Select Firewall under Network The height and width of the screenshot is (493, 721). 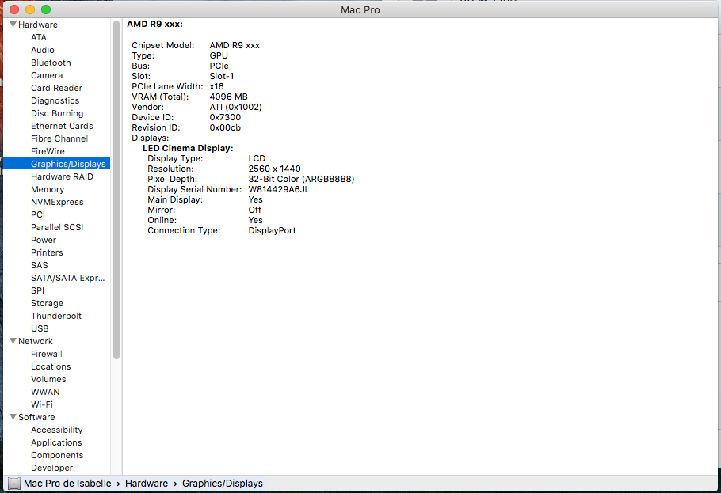[47, 354]
